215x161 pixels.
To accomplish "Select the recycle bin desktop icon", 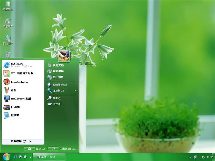I will coord(8,55).
